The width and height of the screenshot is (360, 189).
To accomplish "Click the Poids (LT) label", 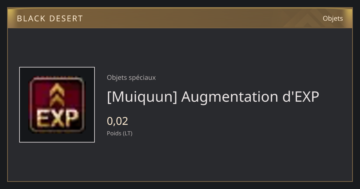I will click(119, 133).
